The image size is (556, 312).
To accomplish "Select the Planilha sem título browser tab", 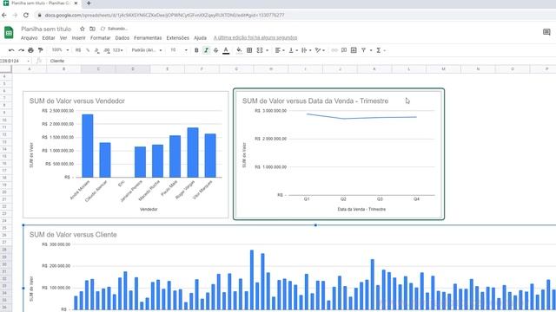I will tap(41, 3).
